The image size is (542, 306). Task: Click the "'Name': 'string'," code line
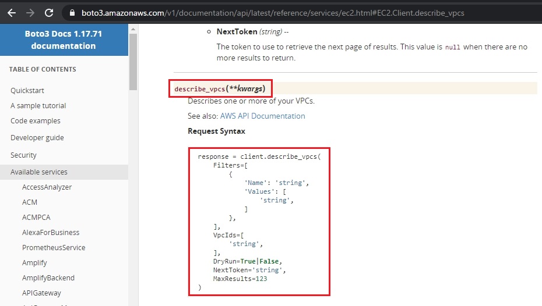276,183
